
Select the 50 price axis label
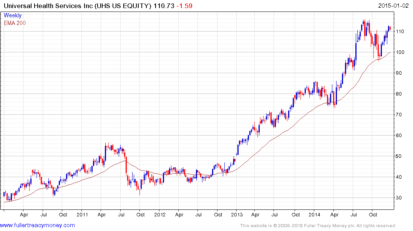(x=399, y=156)
